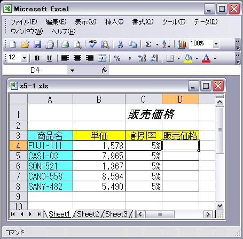Open the 書式(O) menu
Screen dimensions: 243x239
point(143,22)
